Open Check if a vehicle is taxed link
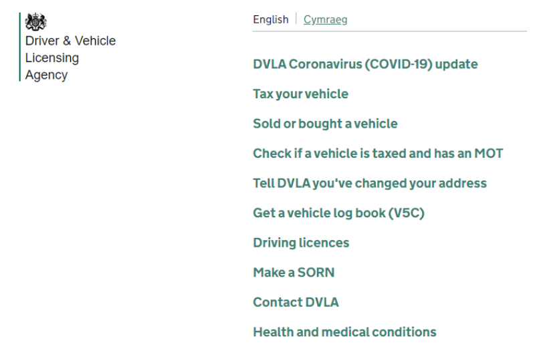Viewport: 537px width, 355px height. click(378, 153)
